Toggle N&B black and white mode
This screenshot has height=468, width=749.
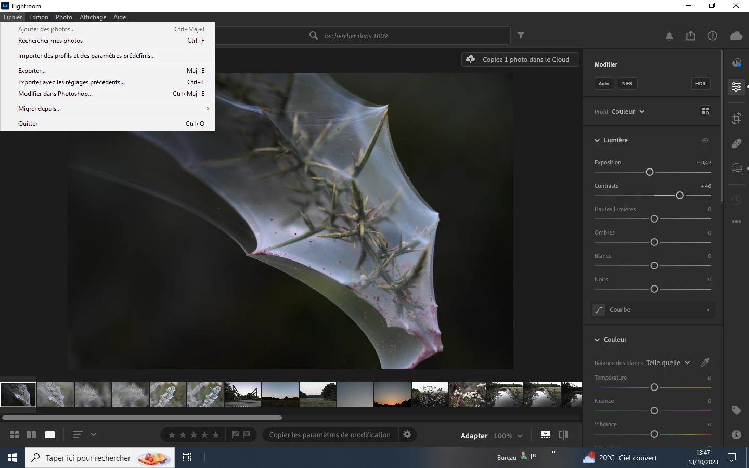[627, 84]
